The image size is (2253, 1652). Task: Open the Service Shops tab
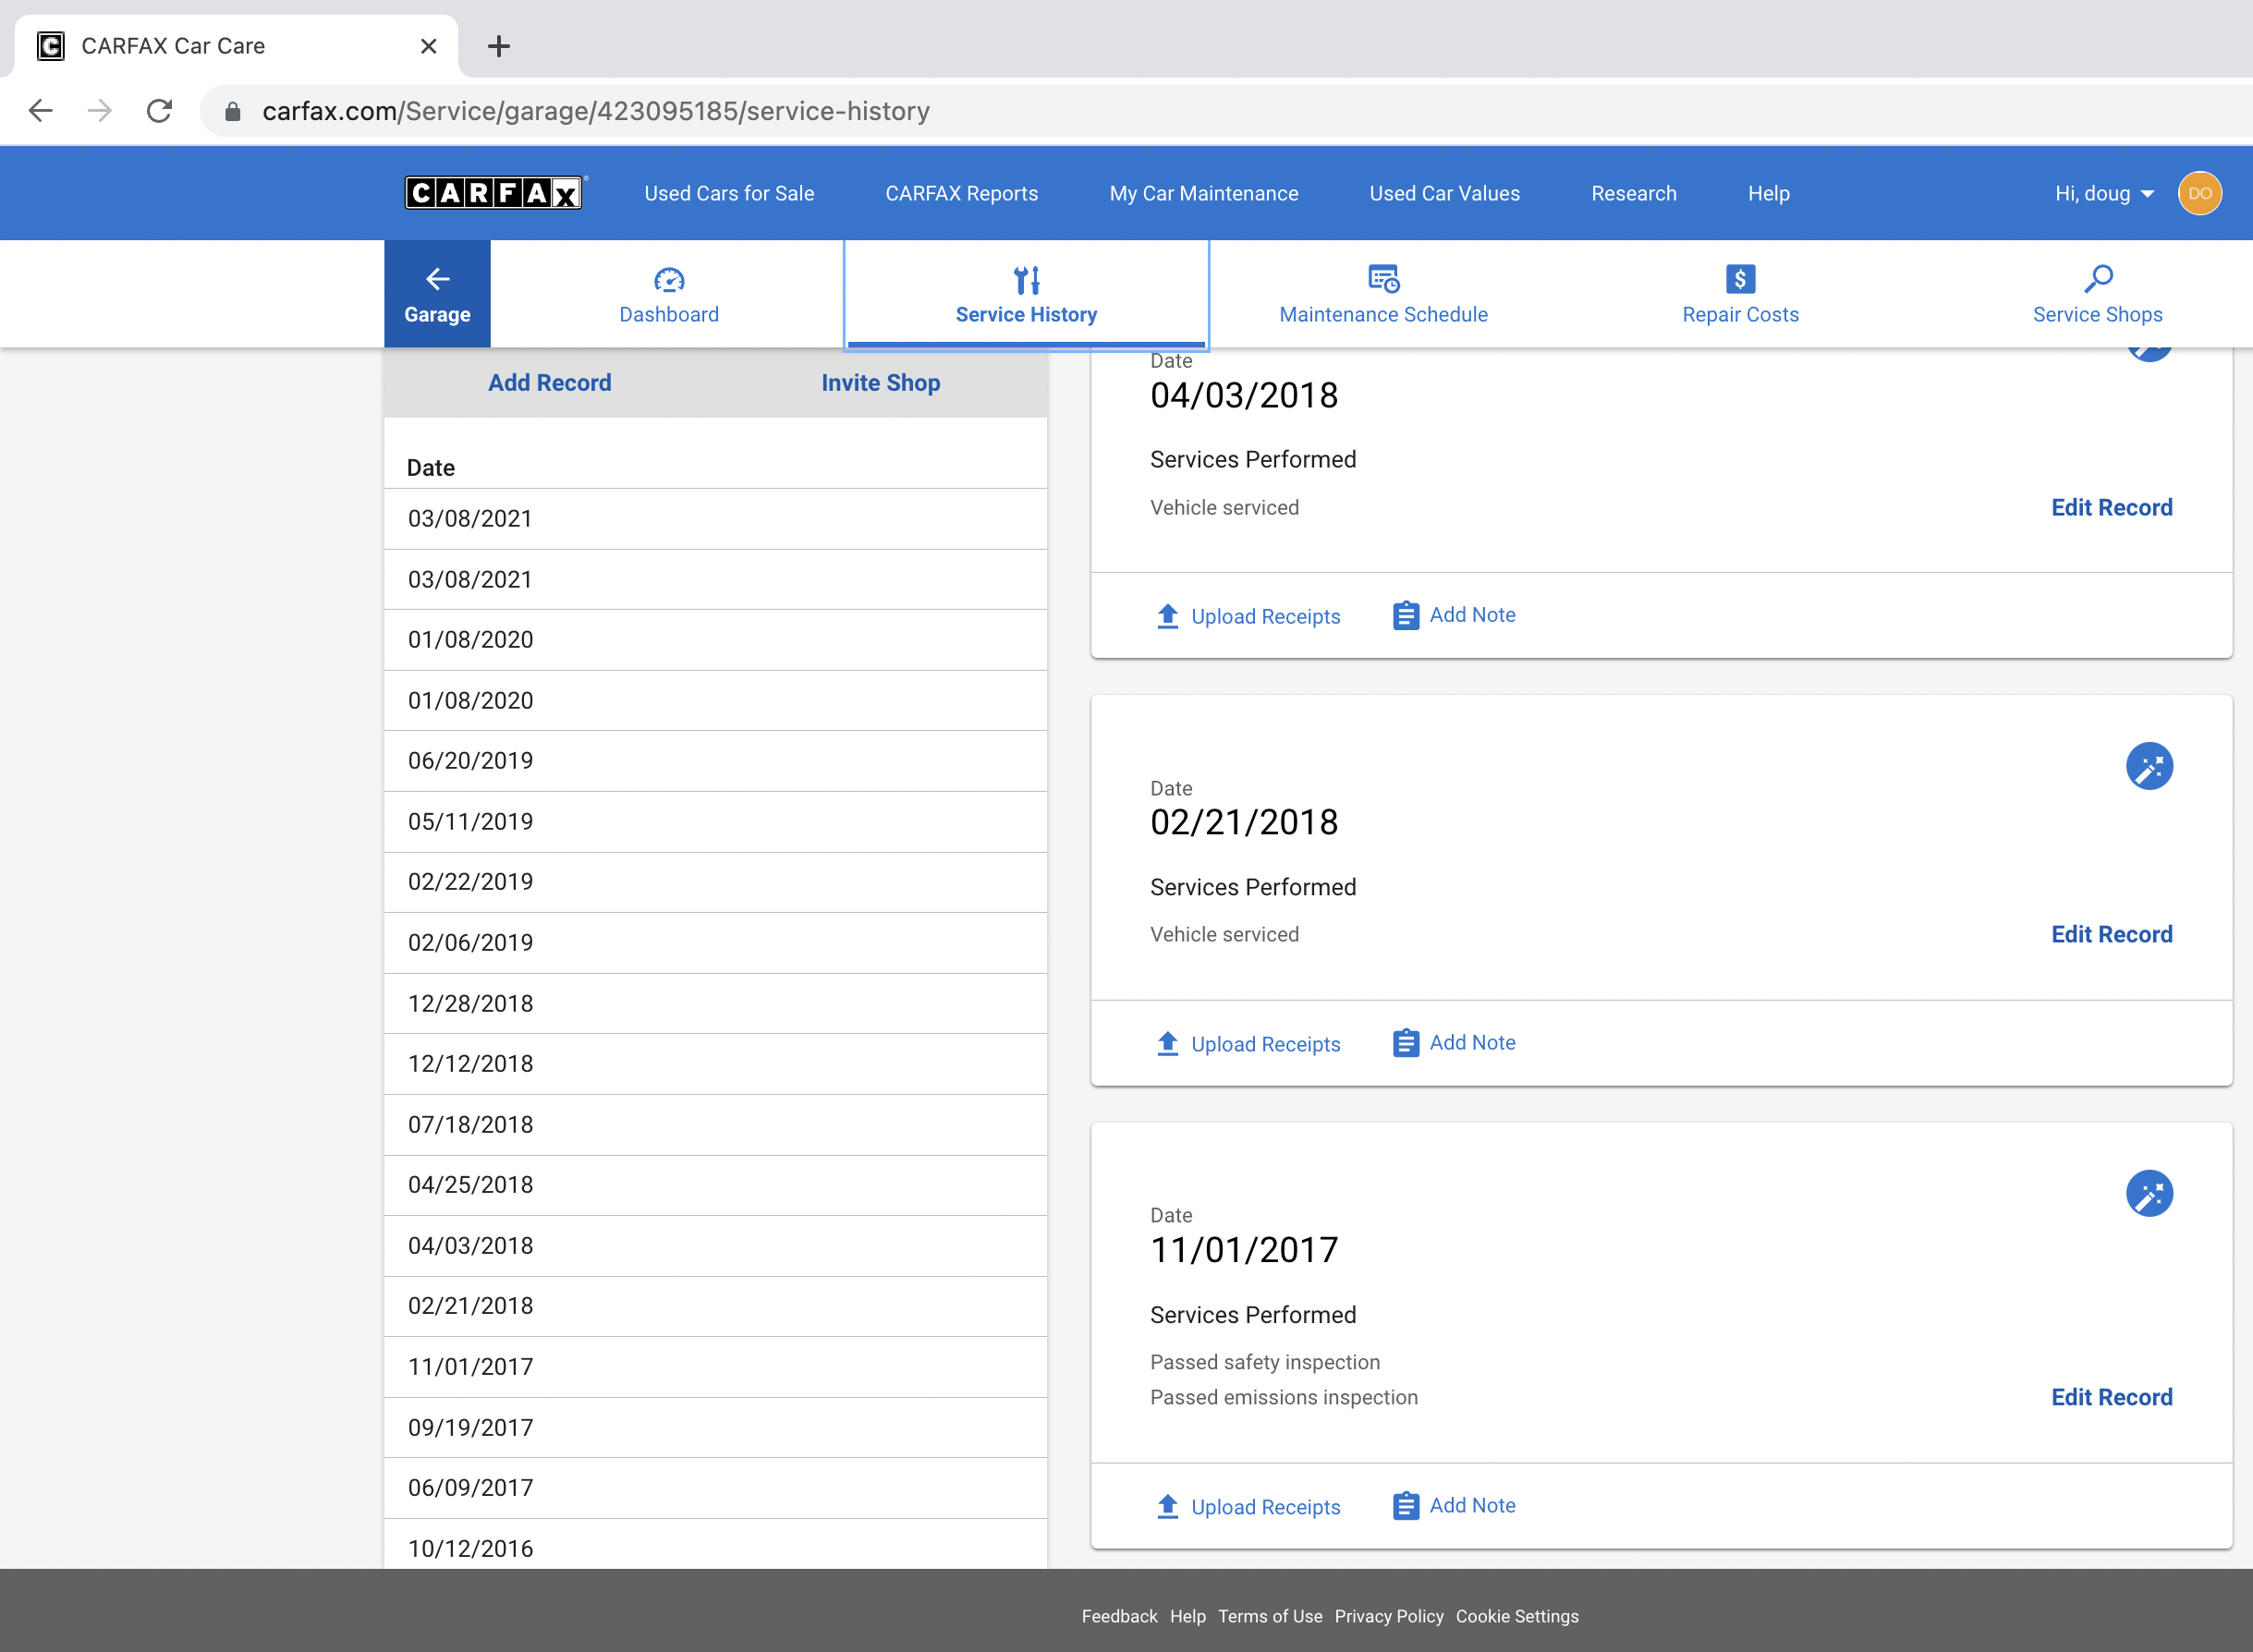tap(2097, 294)
